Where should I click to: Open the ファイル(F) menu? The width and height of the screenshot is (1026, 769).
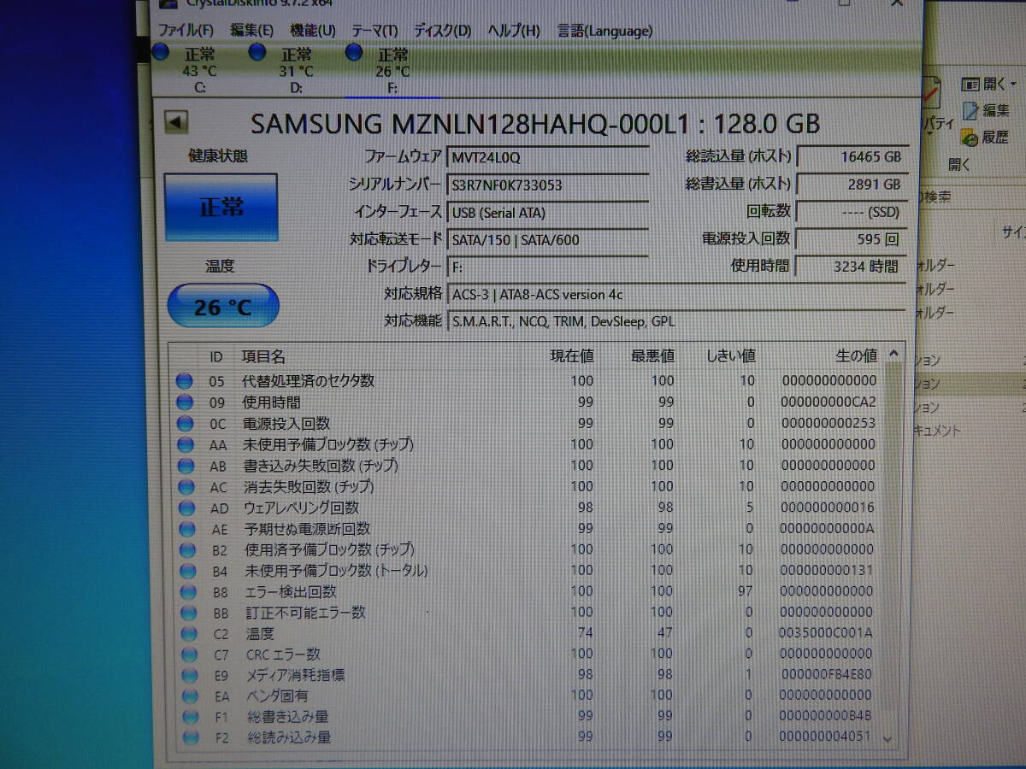187,31
